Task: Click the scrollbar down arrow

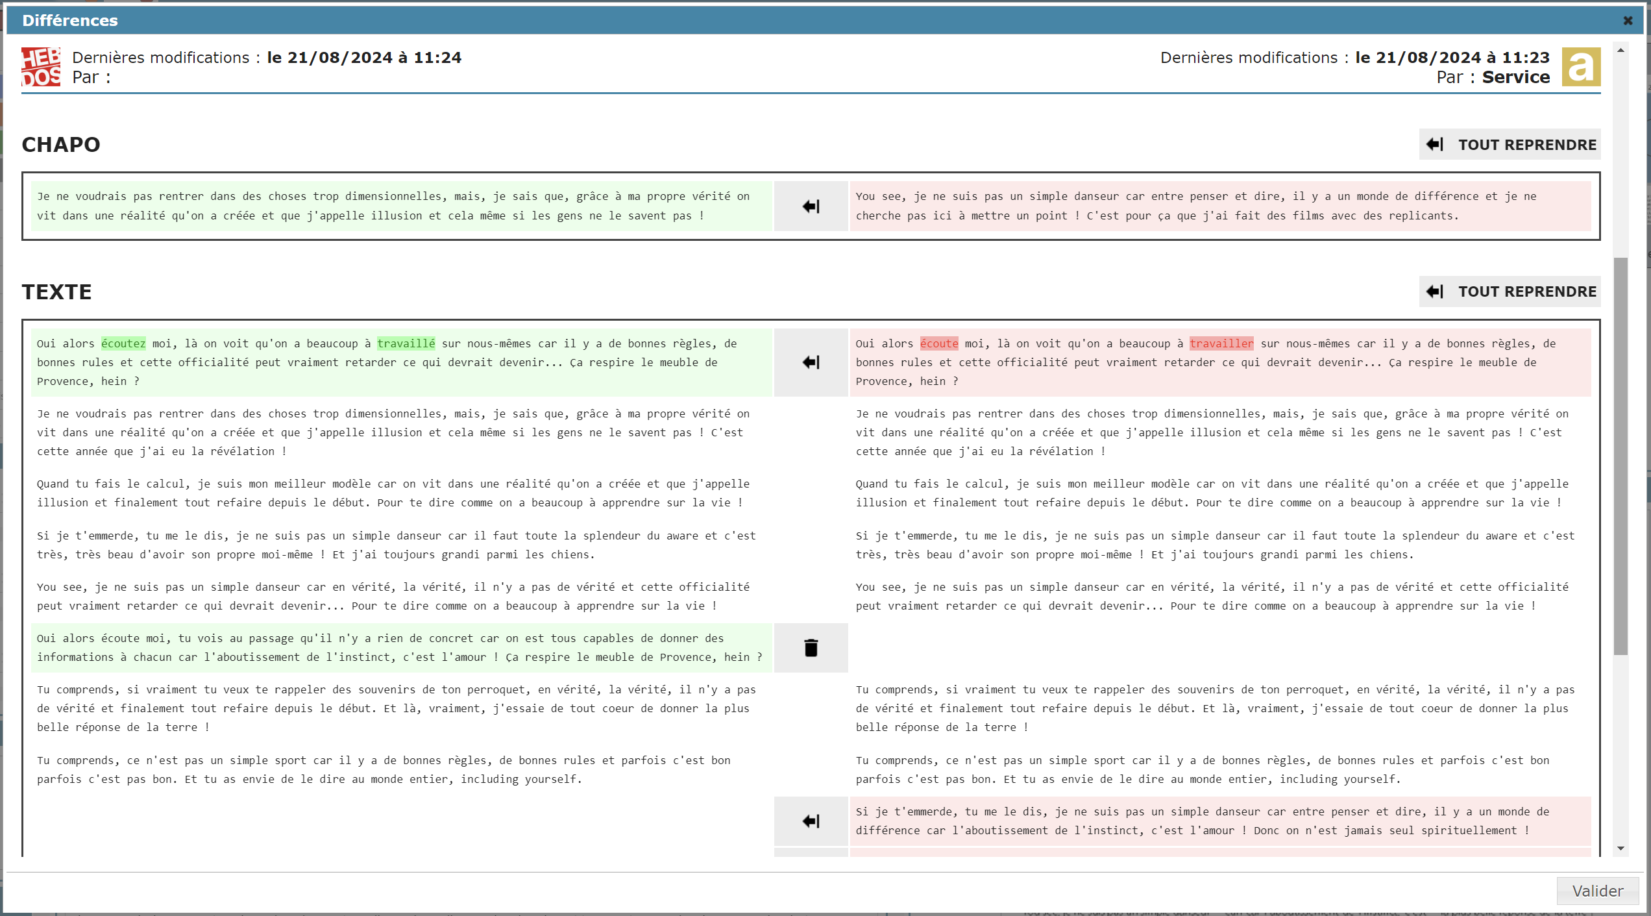Action: (x=1620, y=848)
